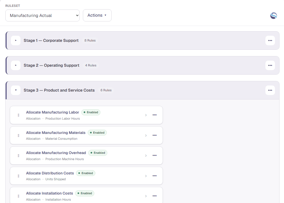Viewport: 284px width, 203px height.
Task: Click the Production Labor Hours text
Action: pos(63,119)
